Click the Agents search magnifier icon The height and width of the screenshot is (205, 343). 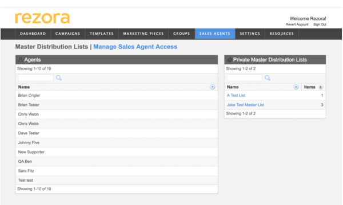coord(59,78)
